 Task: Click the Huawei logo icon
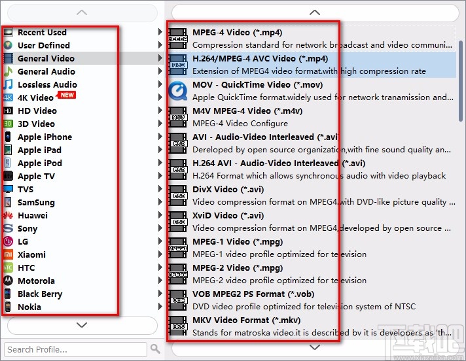point(8,215)
